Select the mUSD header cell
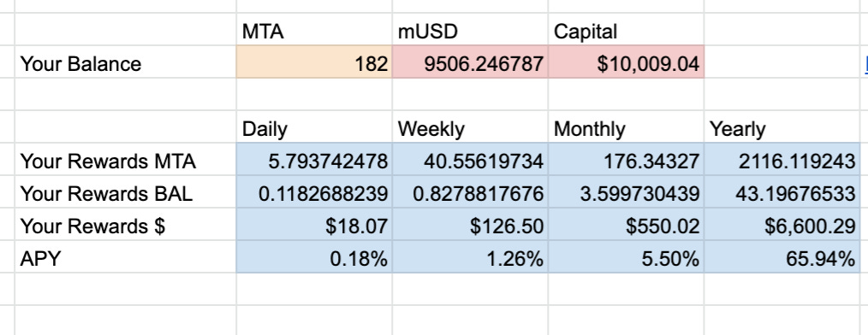The height and width of the screenshot is (335, 868). [470, 30]
